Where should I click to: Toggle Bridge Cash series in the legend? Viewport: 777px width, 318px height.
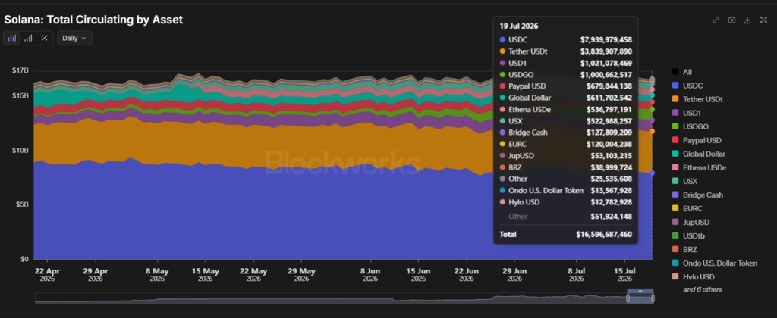coord(696,195)
